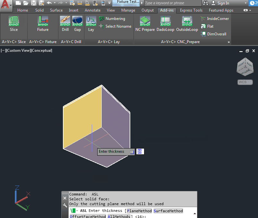Open the Annotate ribbon tab
This screenshot has height=218, width=258.
click(x=93, y=10)
